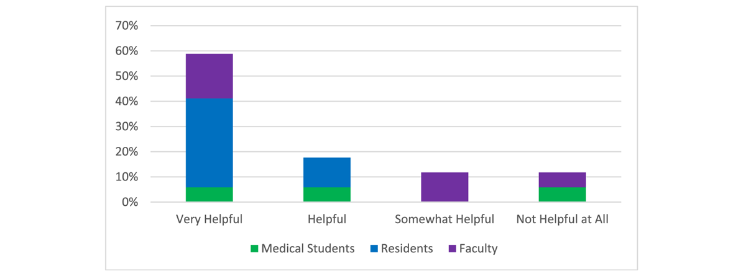This screenshot has height=274, width=746.
Task: Select the Medical Students legend label
Action: (308, 249)
